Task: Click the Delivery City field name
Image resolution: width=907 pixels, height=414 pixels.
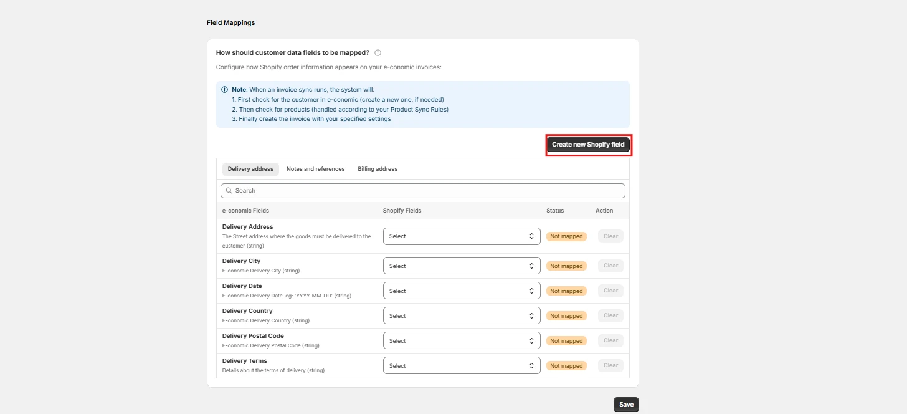Action: (241, 261)
